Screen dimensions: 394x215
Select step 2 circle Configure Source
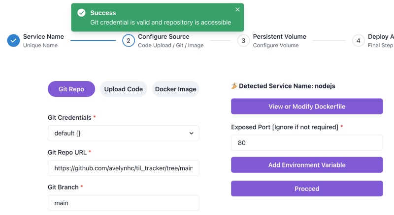[x=129, y=41]
